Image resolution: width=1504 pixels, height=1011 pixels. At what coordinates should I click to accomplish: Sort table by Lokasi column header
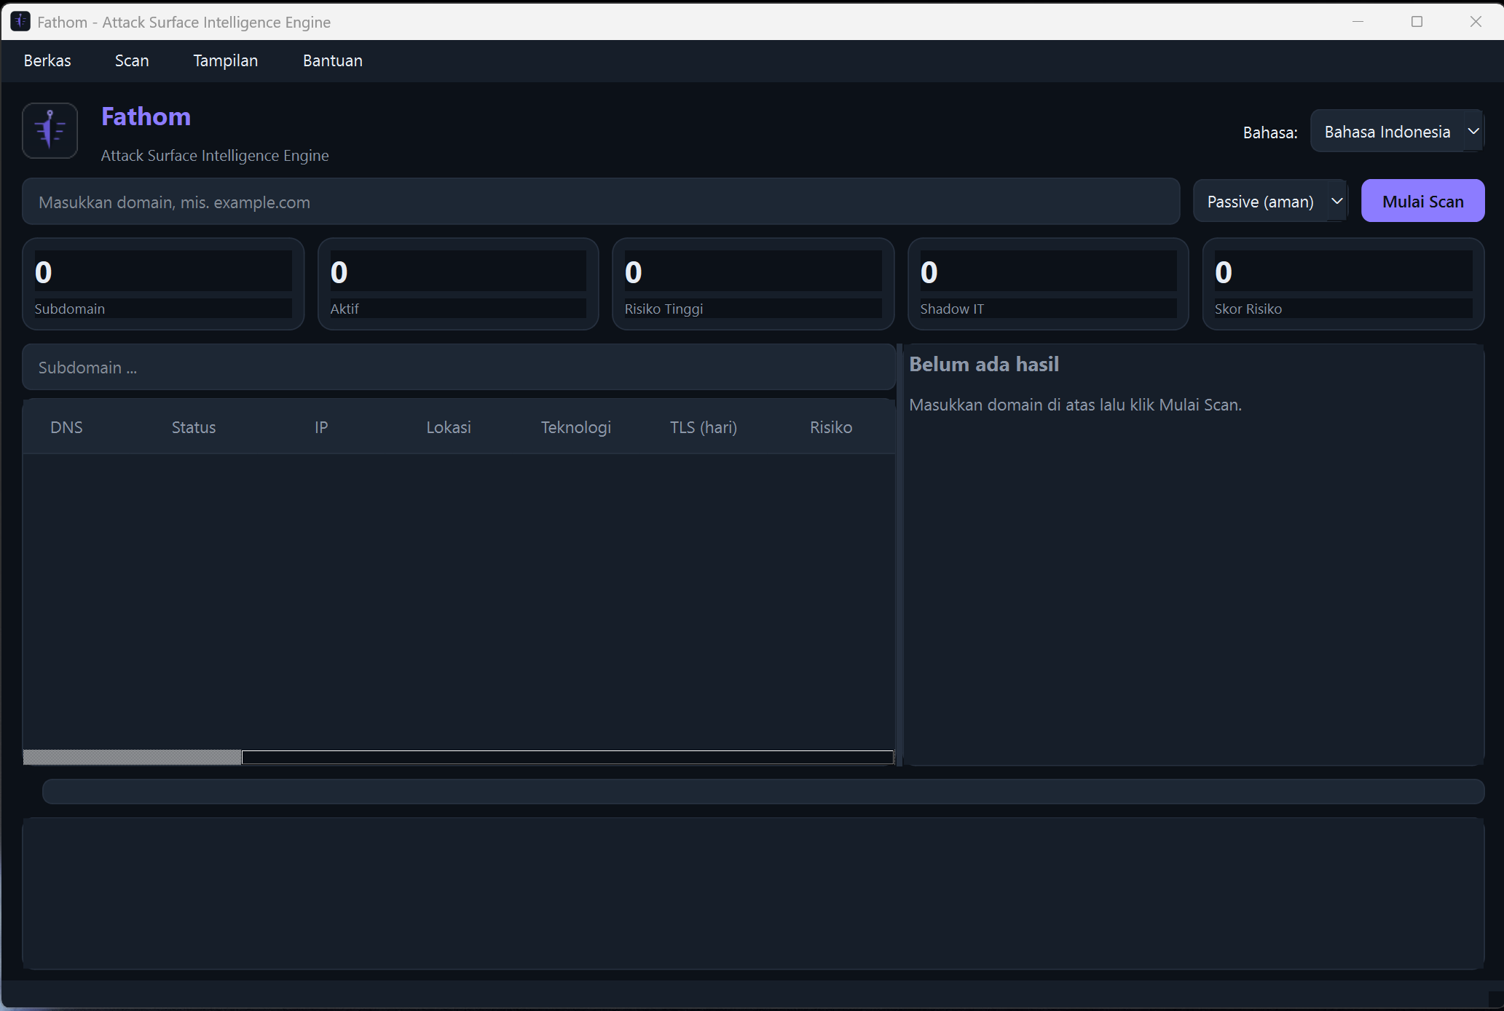pyautogui.click(x=449, y=427)
